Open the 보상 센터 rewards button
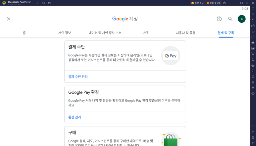This screenshot has height=146, width=256. point(197,3)
